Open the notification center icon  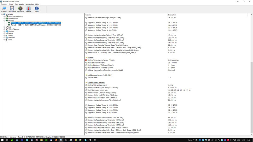pyautogui.click(x=249, y=140)
